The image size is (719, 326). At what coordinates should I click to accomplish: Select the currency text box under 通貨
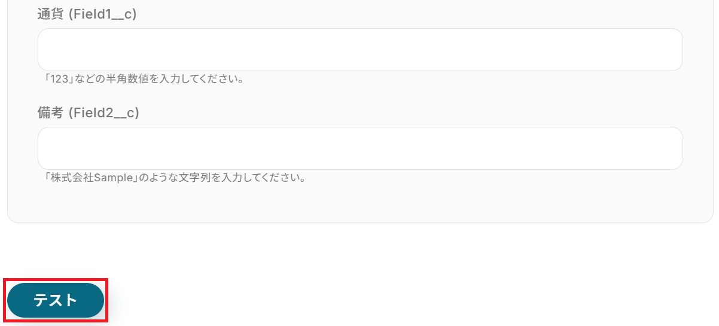pos(360,50)
